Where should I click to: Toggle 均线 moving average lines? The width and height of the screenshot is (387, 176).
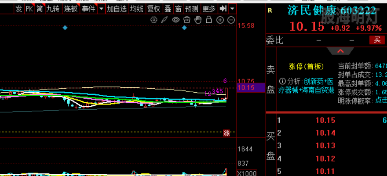137,9
